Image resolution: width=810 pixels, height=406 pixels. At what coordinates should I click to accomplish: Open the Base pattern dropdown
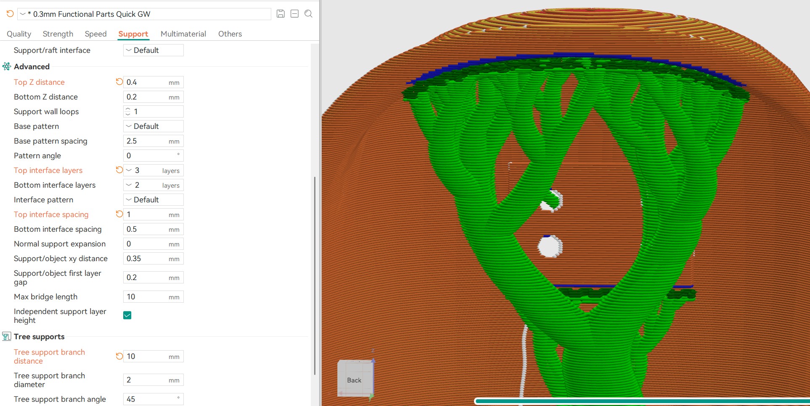tap(153, 126)
